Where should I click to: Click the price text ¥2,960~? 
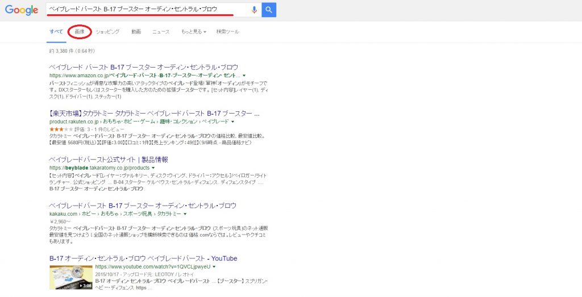coord(60,221)
